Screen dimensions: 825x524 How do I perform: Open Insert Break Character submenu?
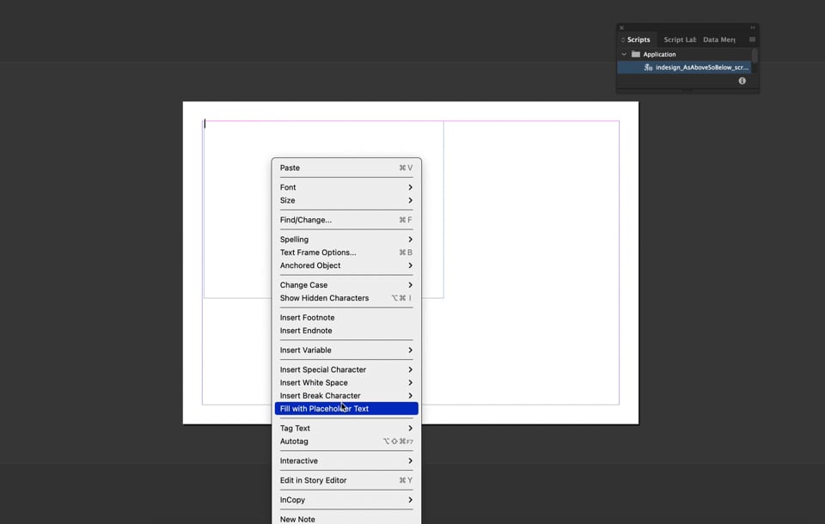pyautogui.click(x=346, y=396)
